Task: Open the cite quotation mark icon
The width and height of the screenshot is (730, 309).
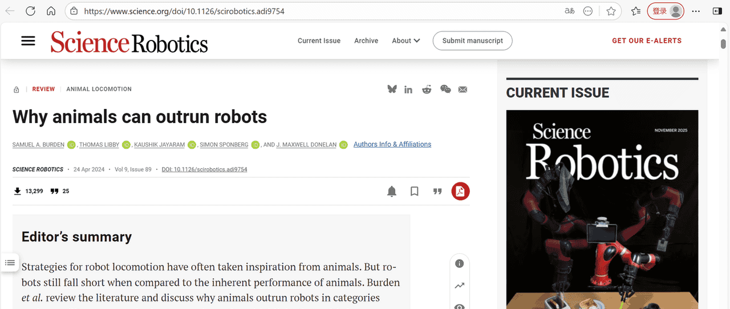Action: pyautogui.click(x=437, y=192)
